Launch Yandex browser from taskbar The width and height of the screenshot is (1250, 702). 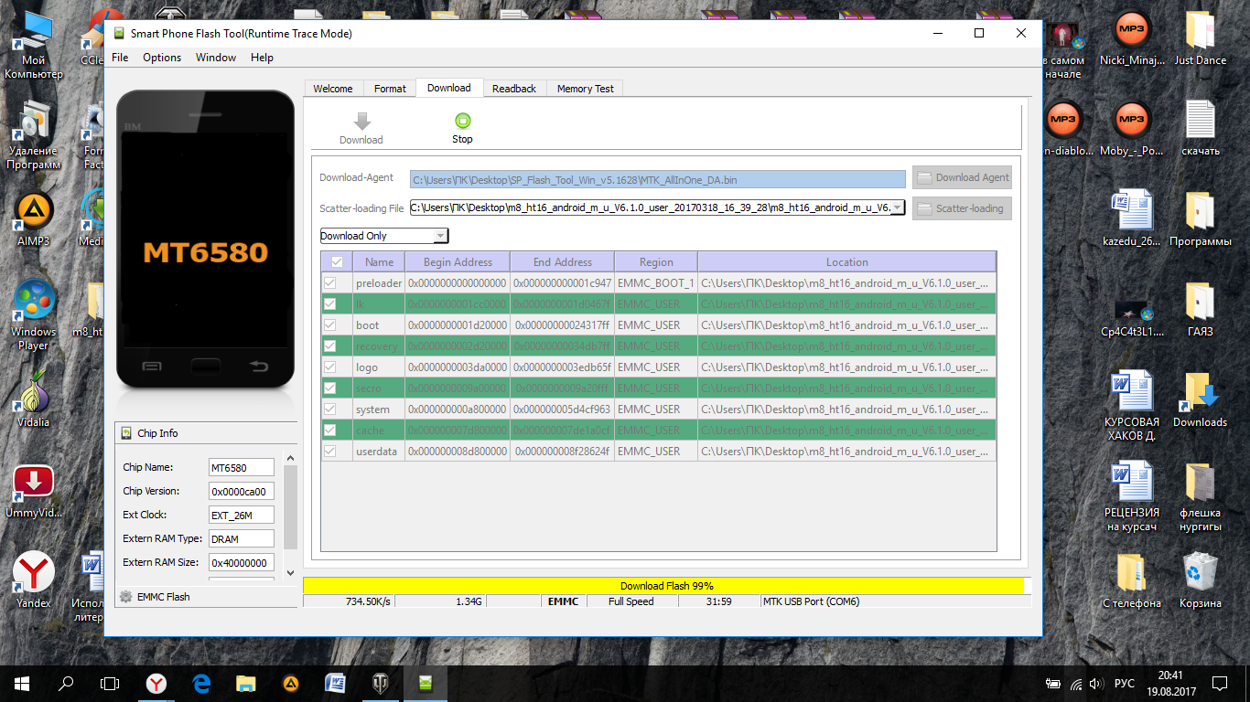[157, 683]
